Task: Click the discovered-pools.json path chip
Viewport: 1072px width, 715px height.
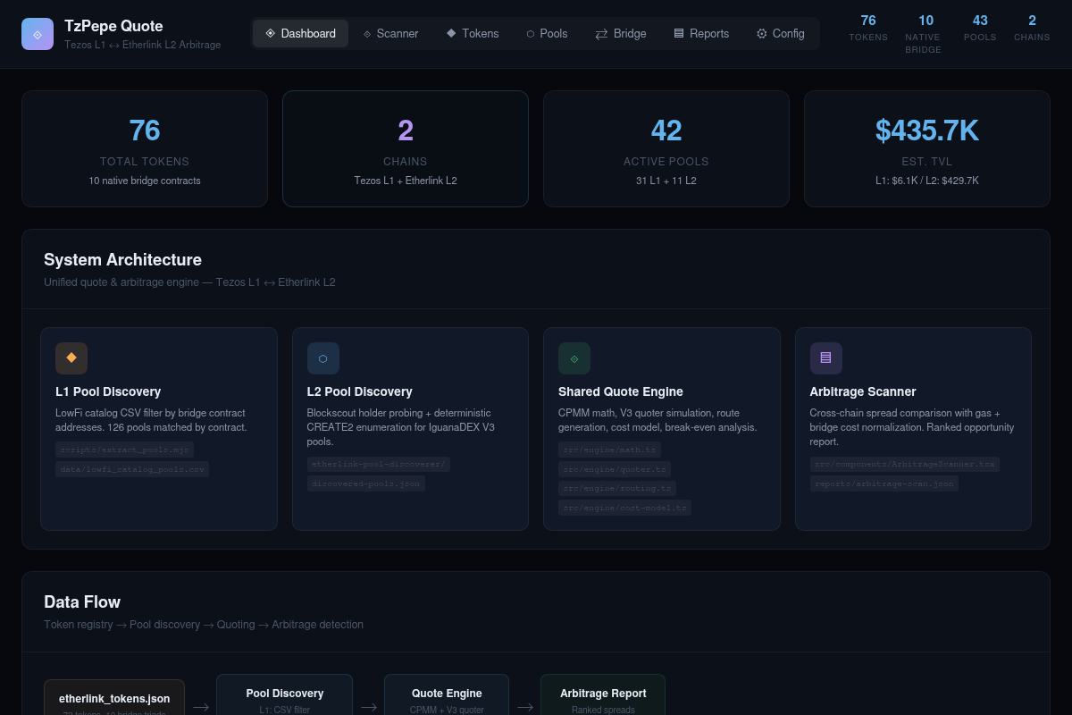Action: coord(366,484)
